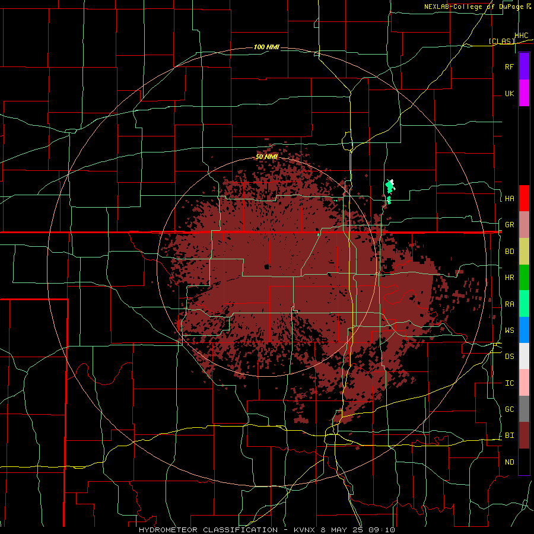Click the 'GC' legend label
The width and height of the screenshot is (534, 534).
(509, 409)
